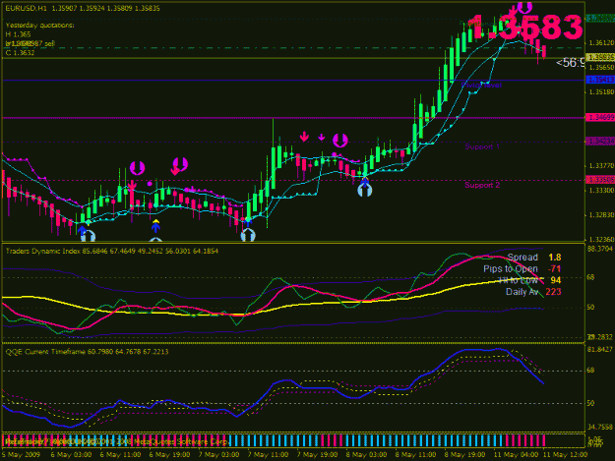The height and width of the screenshot is (461, 615).
Task: Click the 88.3704 TDI scale maximum
Action: pyautogui.click(x=600, y=249)
